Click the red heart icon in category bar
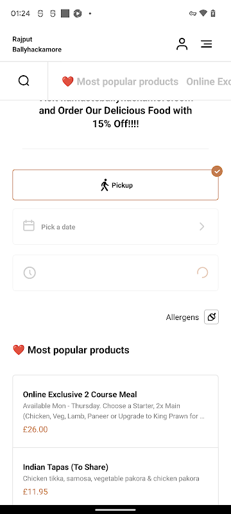The height and width of the screenshot is (514, 231). pyautogui.click(x=68, y=82)
